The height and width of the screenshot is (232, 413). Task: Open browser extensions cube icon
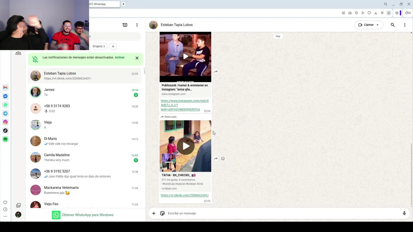[397, 13]
